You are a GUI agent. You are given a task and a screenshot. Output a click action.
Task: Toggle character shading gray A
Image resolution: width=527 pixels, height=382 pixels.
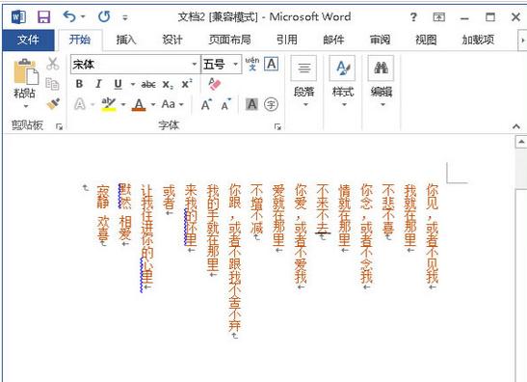251,105
